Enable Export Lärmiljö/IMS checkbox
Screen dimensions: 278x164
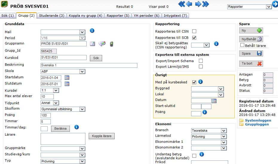pyautogui.click(x=201, y=67)
